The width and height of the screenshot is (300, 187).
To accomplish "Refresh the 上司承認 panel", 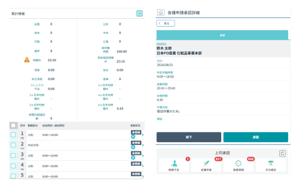I will coord(282,153).
